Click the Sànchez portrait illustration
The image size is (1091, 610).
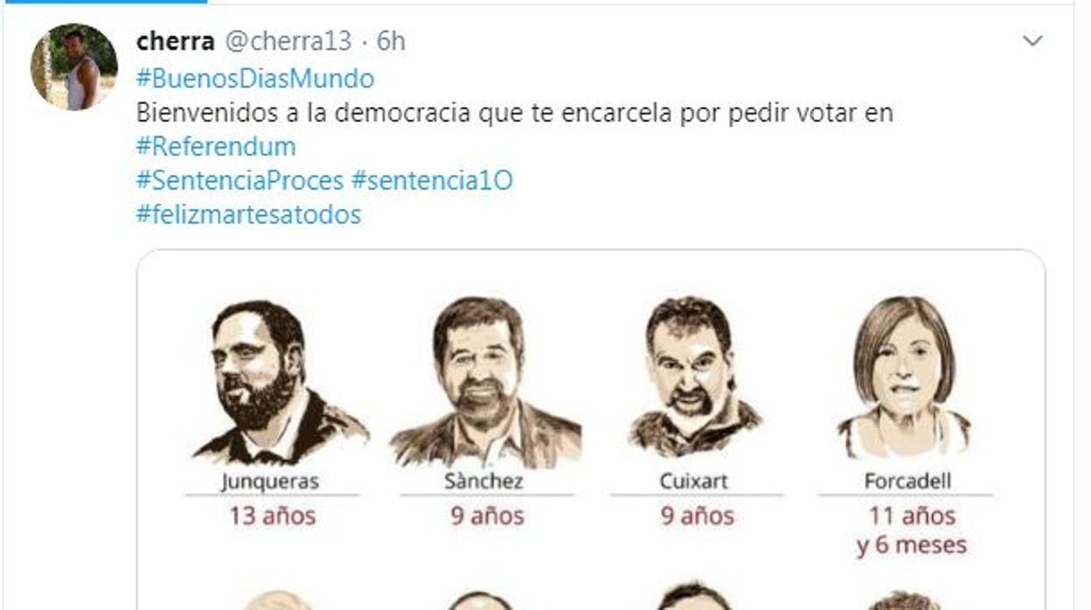click(x=483, y=382)
